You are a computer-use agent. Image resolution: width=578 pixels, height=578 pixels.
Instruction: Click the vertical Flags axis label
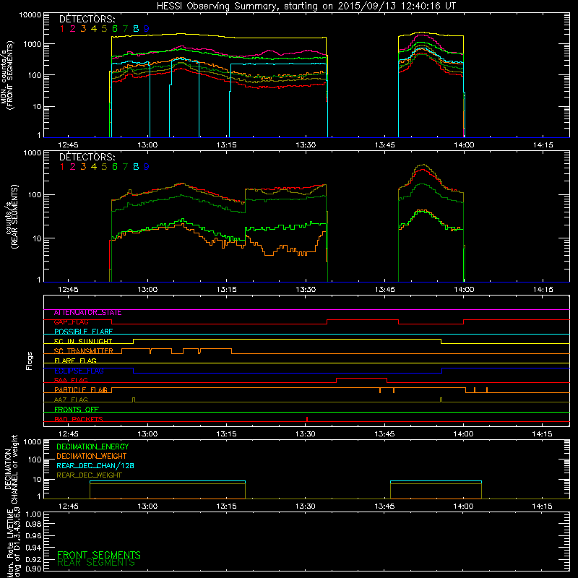pyautogui.click(x=30, y=361)
